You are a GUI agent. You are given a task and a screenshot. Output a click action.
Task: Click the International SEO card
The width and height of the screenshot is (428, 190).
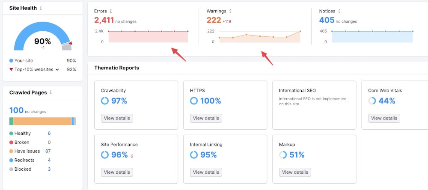314,105
